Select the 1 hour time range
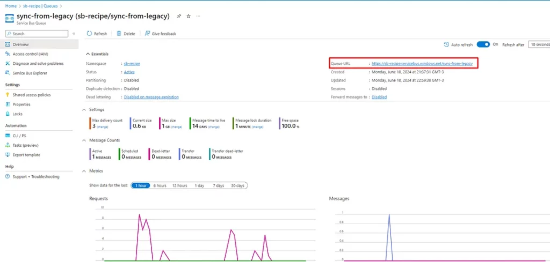550x262 pixels. click(141, 186)
